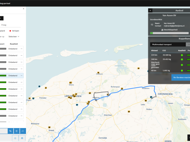
Task: Close the left side panel
Action: click(x=23, y=9)
